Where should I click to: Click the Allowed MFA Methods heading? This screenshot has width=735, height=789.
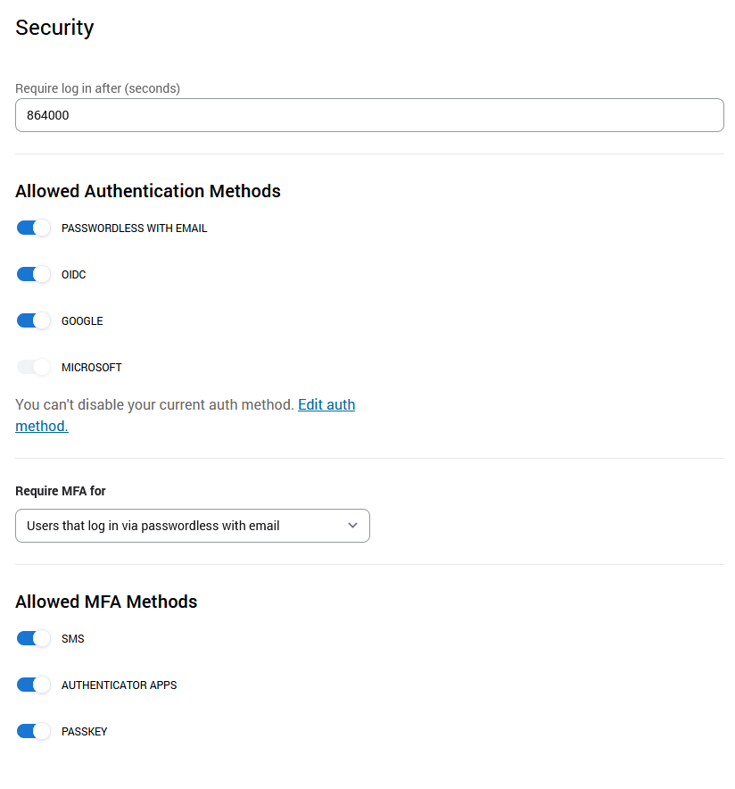tap(106, 602)
